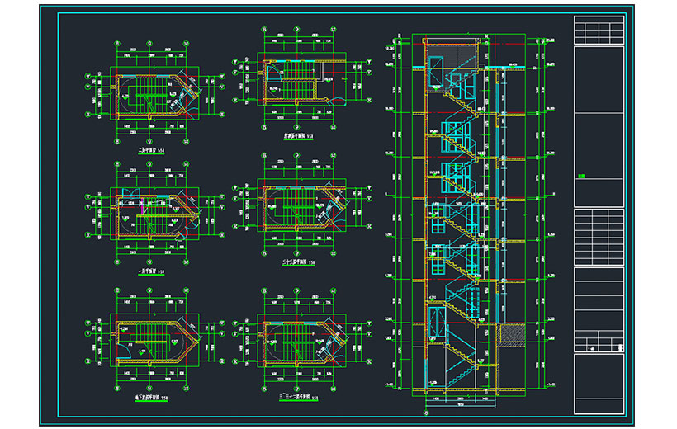
Task: Click the middle revision table in title block
Action: pos(599,236)
